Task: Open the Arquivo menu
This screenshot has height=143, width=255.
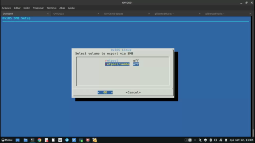Action: pyautogui.click(x=6, y=8)
